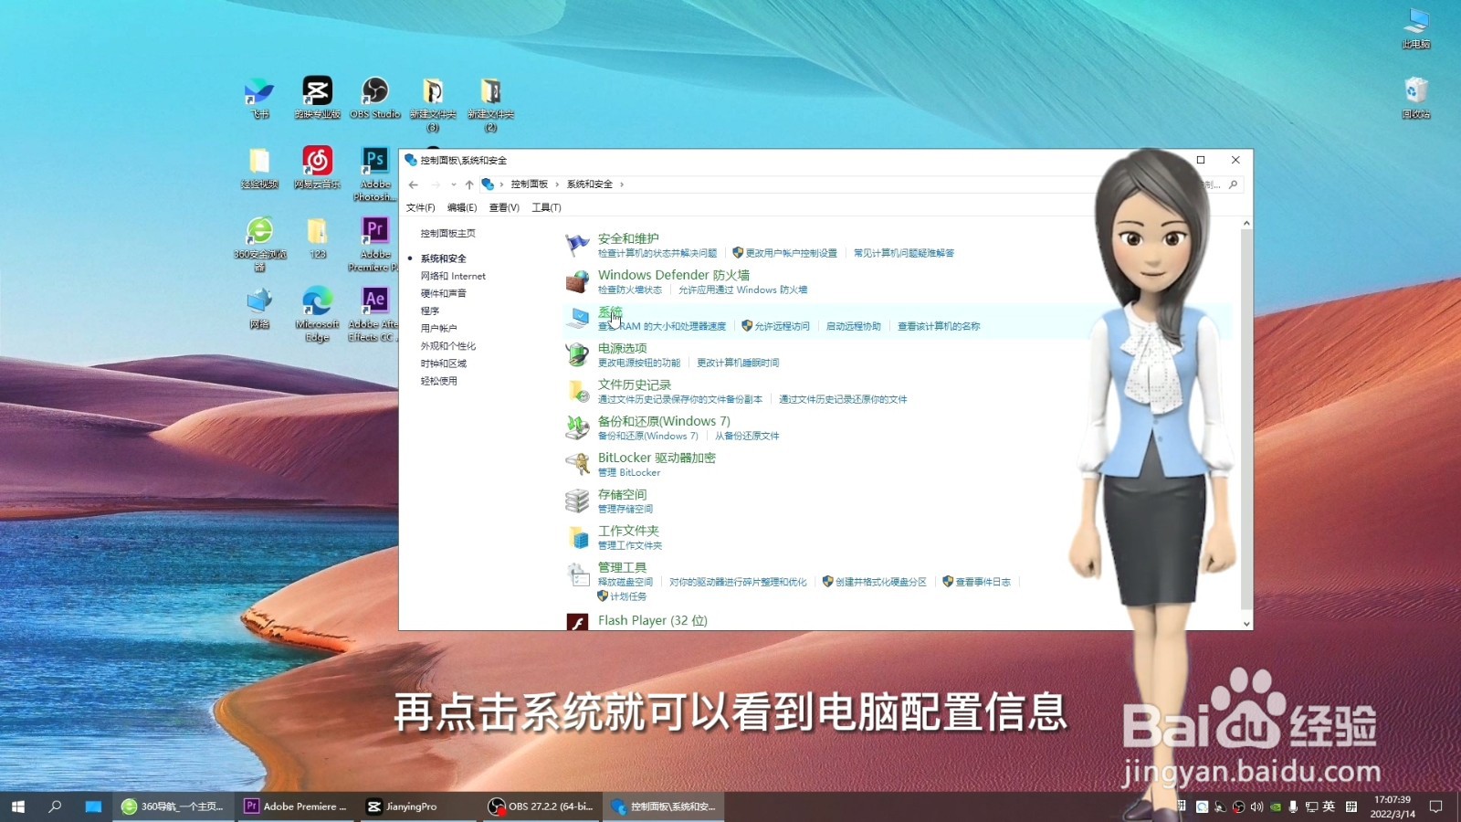1461x822 pixels.
Task: Click 释放磁盘空间 link
Action: (x=625, y=582)
